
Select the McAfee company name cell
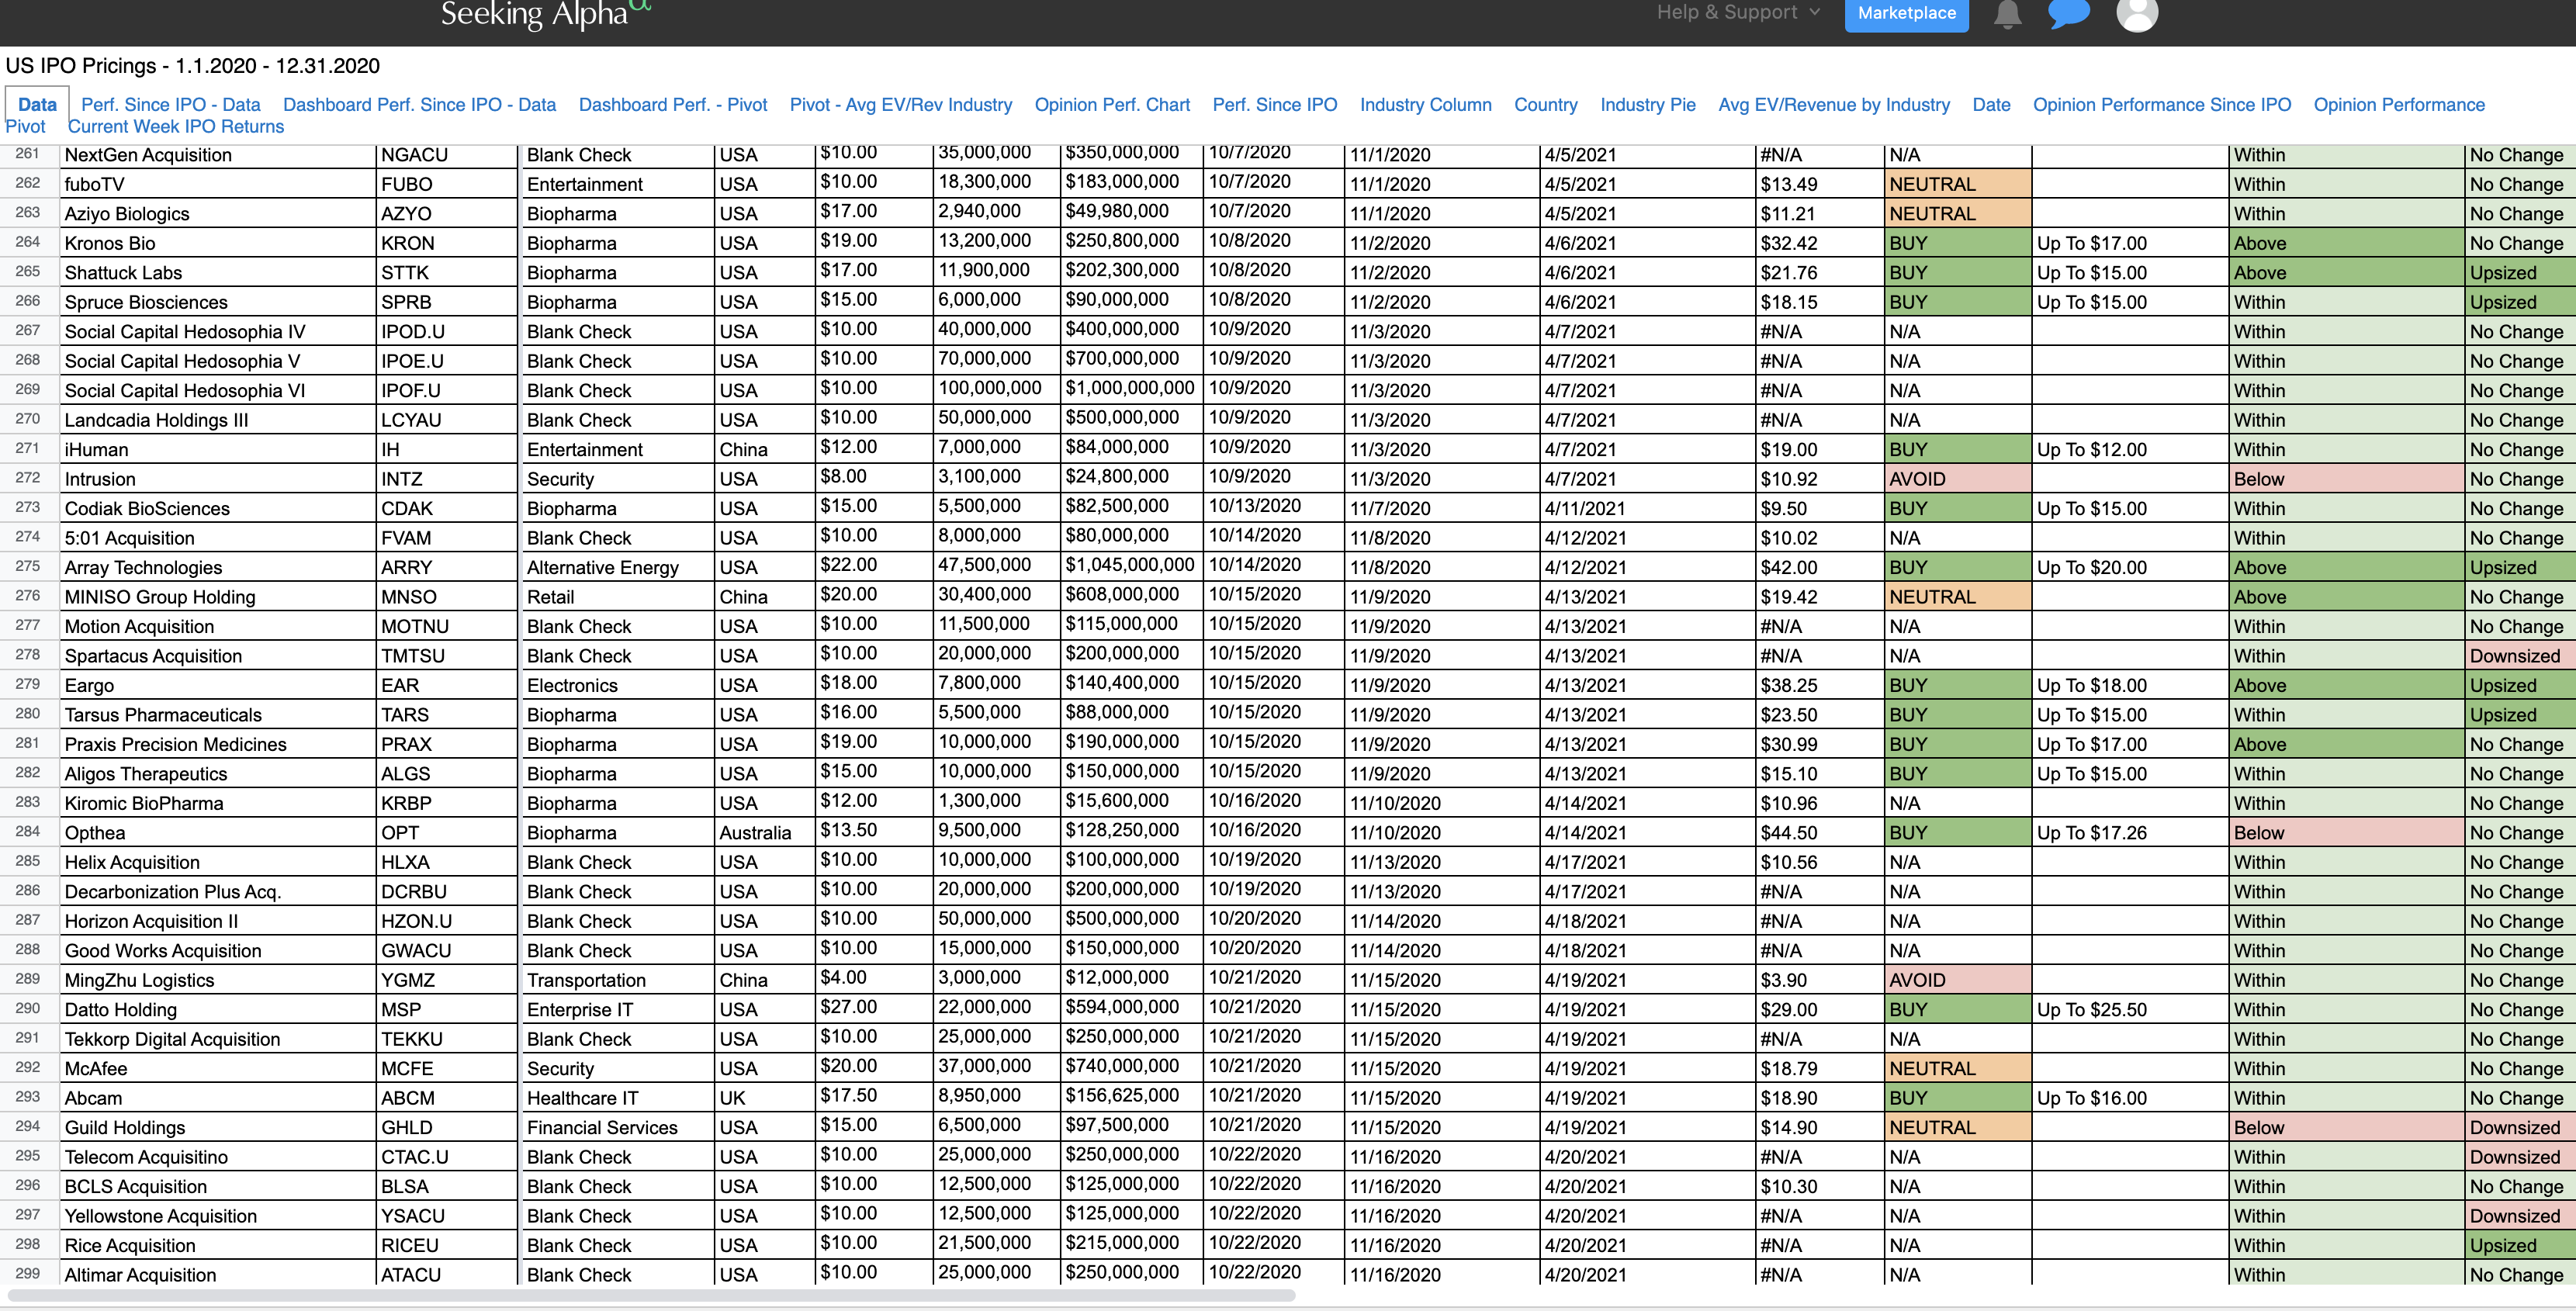[96, 1068]
